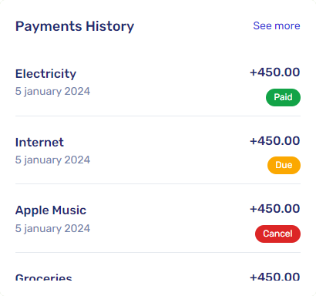Click Apple Music amount +450.00
316x296 pixels.
(274, 209)
